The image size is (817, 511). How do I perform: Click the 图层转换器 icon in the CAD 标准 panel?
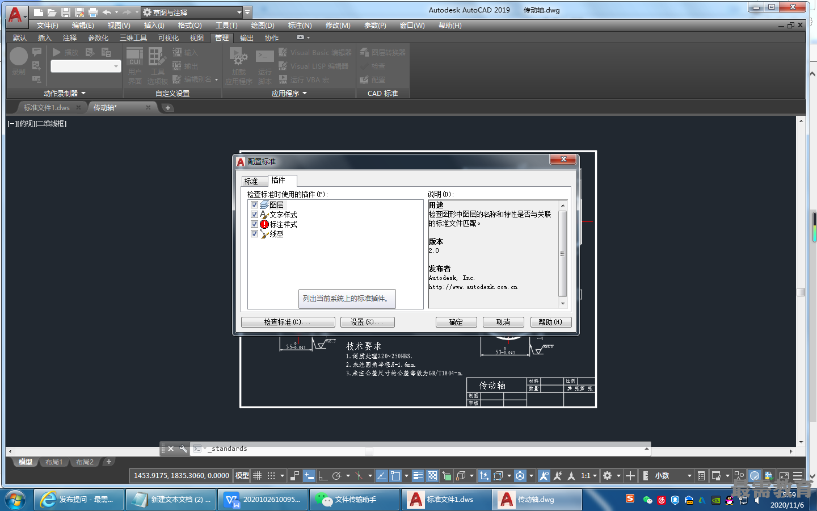tap(364, 52)
